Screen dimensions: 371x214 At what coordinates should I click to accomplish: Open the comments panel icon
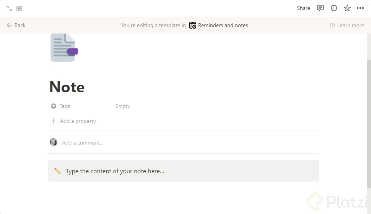tap(321, 8)
